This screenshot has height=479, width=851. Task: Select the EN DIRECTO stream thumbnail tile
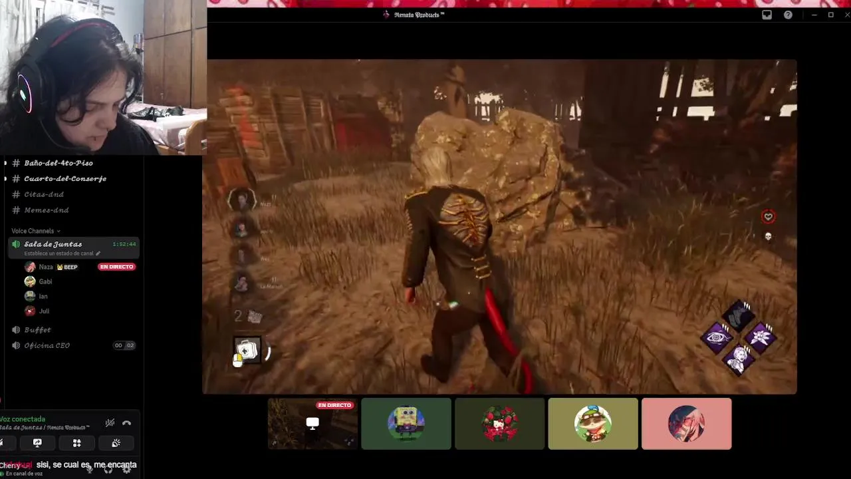[x=312, y=424]
